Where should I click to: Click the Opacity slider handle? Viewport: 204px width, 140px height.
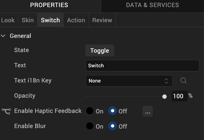[x=164, y=96]
